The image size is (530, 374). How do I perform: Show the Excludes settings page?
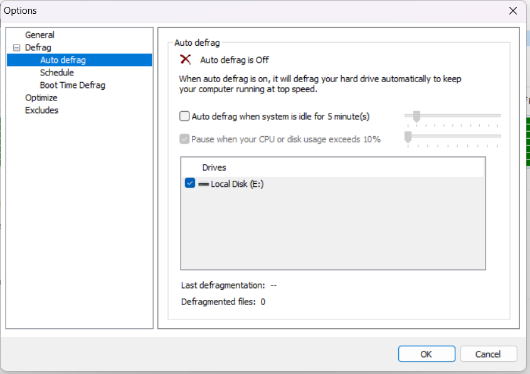click(x=41, y=110)
